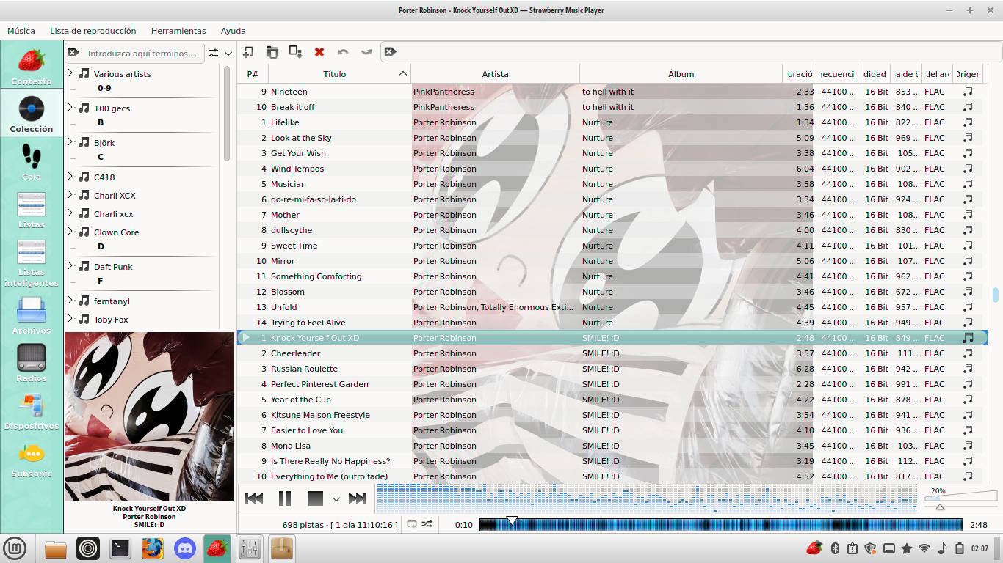This screenshot has width=1003, height=563.
Task: Click the load playlist toolbar icon
Action: (x=272, y=52)
